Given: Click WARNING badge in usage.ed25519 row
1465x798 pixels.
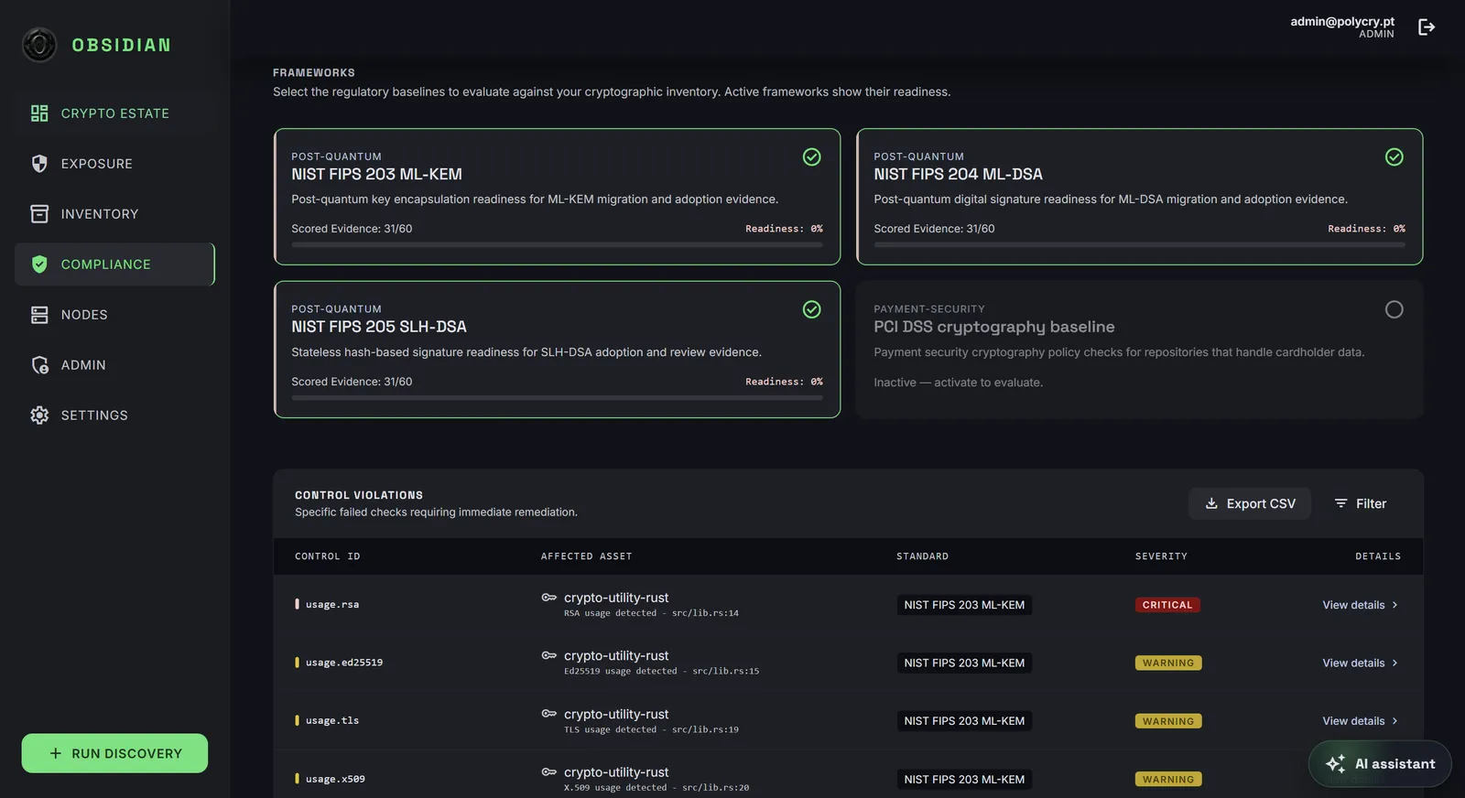Looking at the screenshot, I should coord(1168,663).
